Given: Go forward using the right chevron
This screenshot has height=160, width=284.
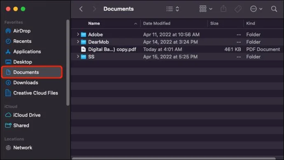Looking at the screenshot, I should point(94,9).
